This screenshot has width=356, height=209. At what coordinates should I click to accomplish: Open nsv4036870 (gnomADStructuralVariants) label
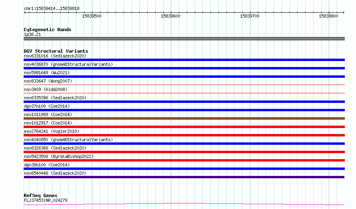[x=68, y=64]
